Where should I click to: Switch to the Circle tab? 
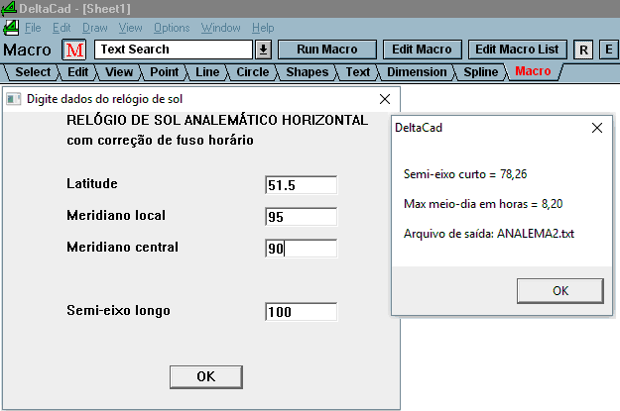click(252, 72)
